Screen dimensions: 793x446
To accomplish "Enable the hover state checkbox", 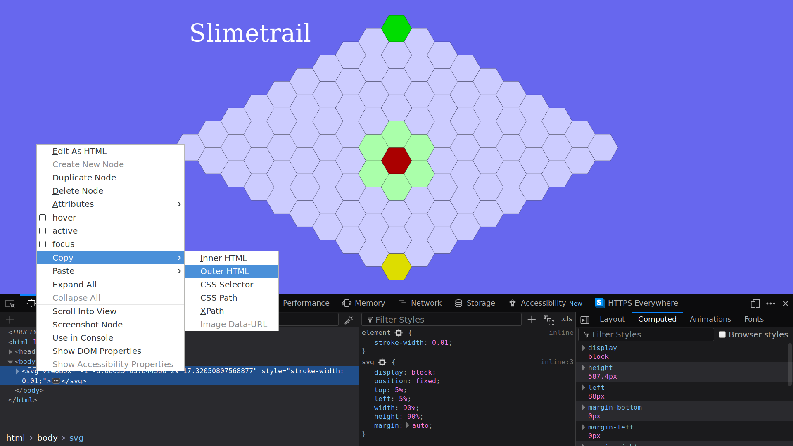I will tap(43, 217).
